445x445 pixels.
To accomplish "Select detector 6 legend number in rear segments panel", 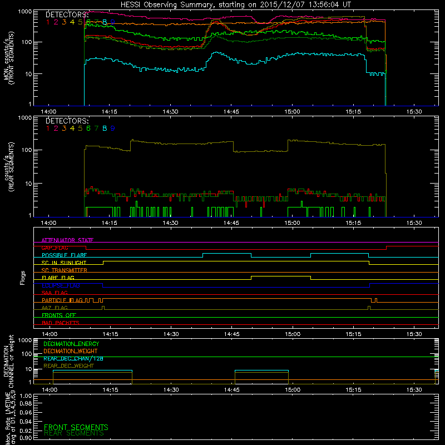I will point(88,128).
